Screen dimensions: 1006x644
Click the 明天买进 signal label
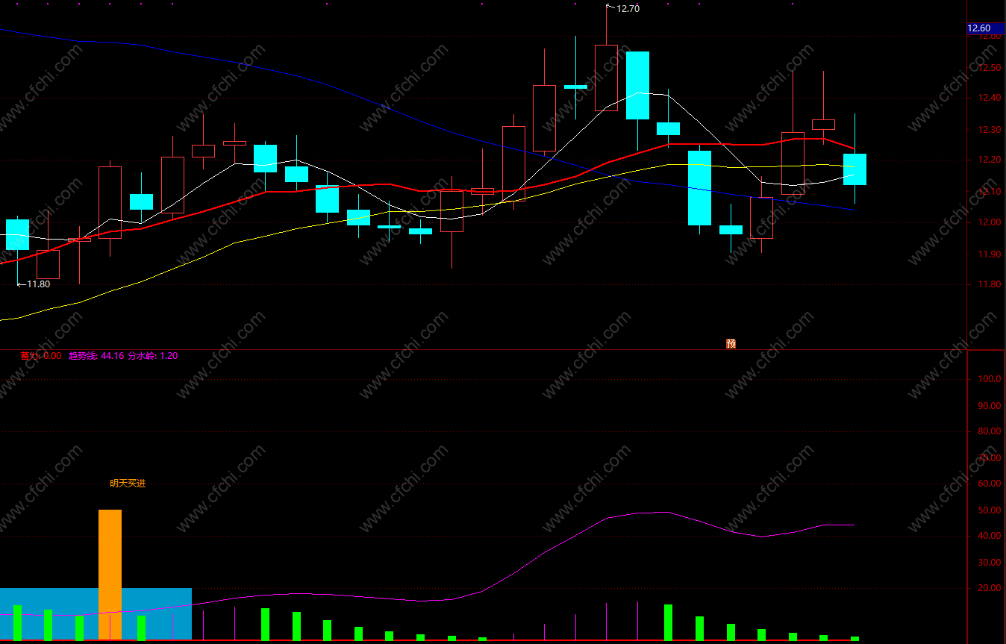pos(128,484)
